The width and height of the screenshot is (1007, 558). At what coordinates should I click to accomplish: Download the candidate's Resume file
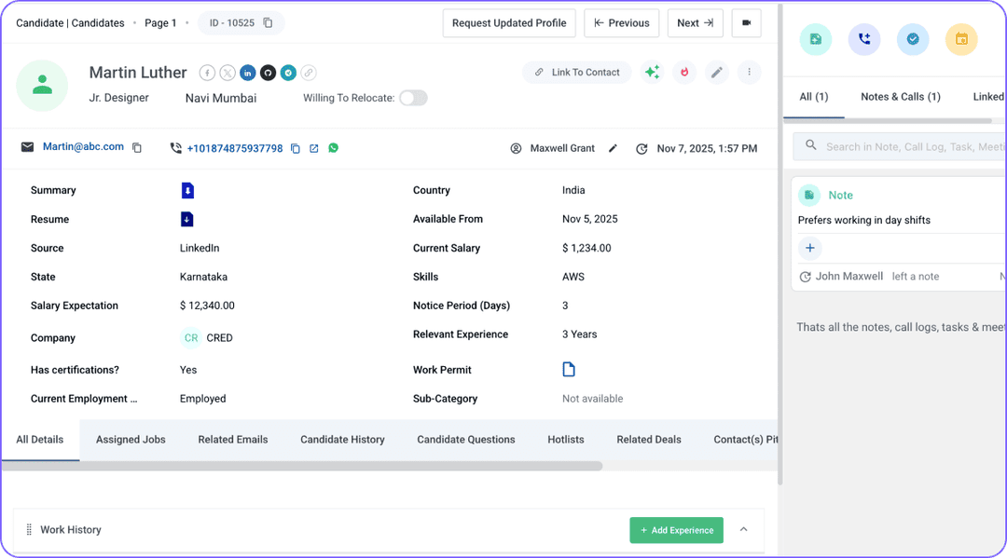pos(186,219)
